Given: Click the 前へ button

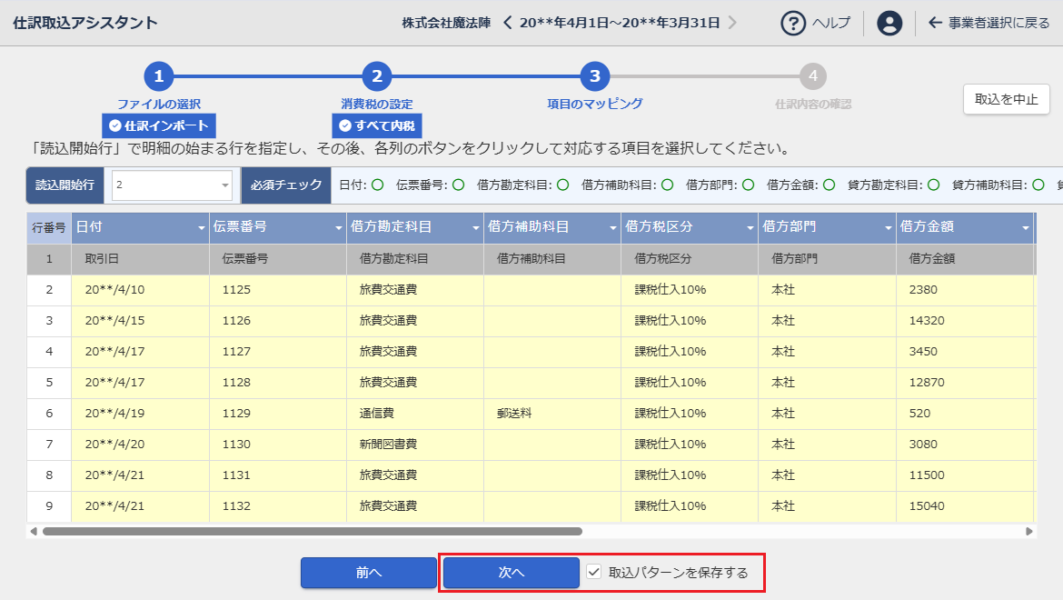Looking at the screenshot, I should click(369, 573).
